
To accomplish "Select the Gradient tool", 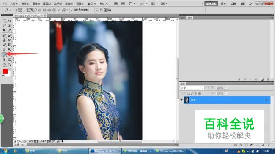I will (9, 45).
